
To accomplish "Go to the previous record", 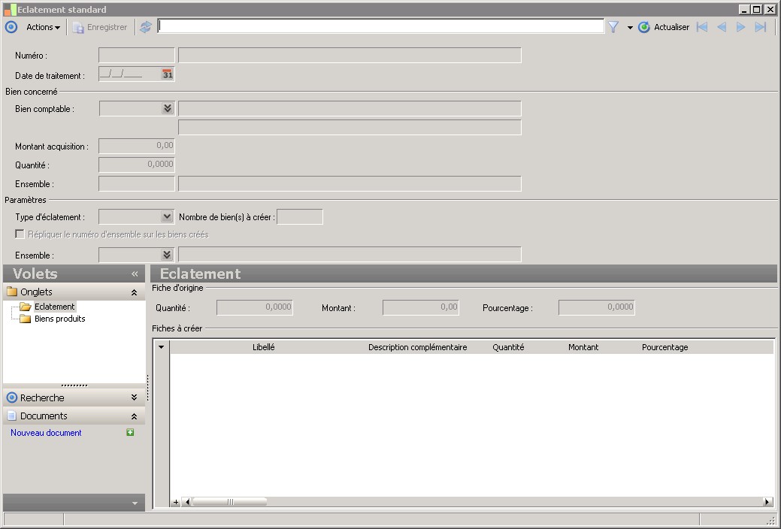I will (x=722, y=27).
